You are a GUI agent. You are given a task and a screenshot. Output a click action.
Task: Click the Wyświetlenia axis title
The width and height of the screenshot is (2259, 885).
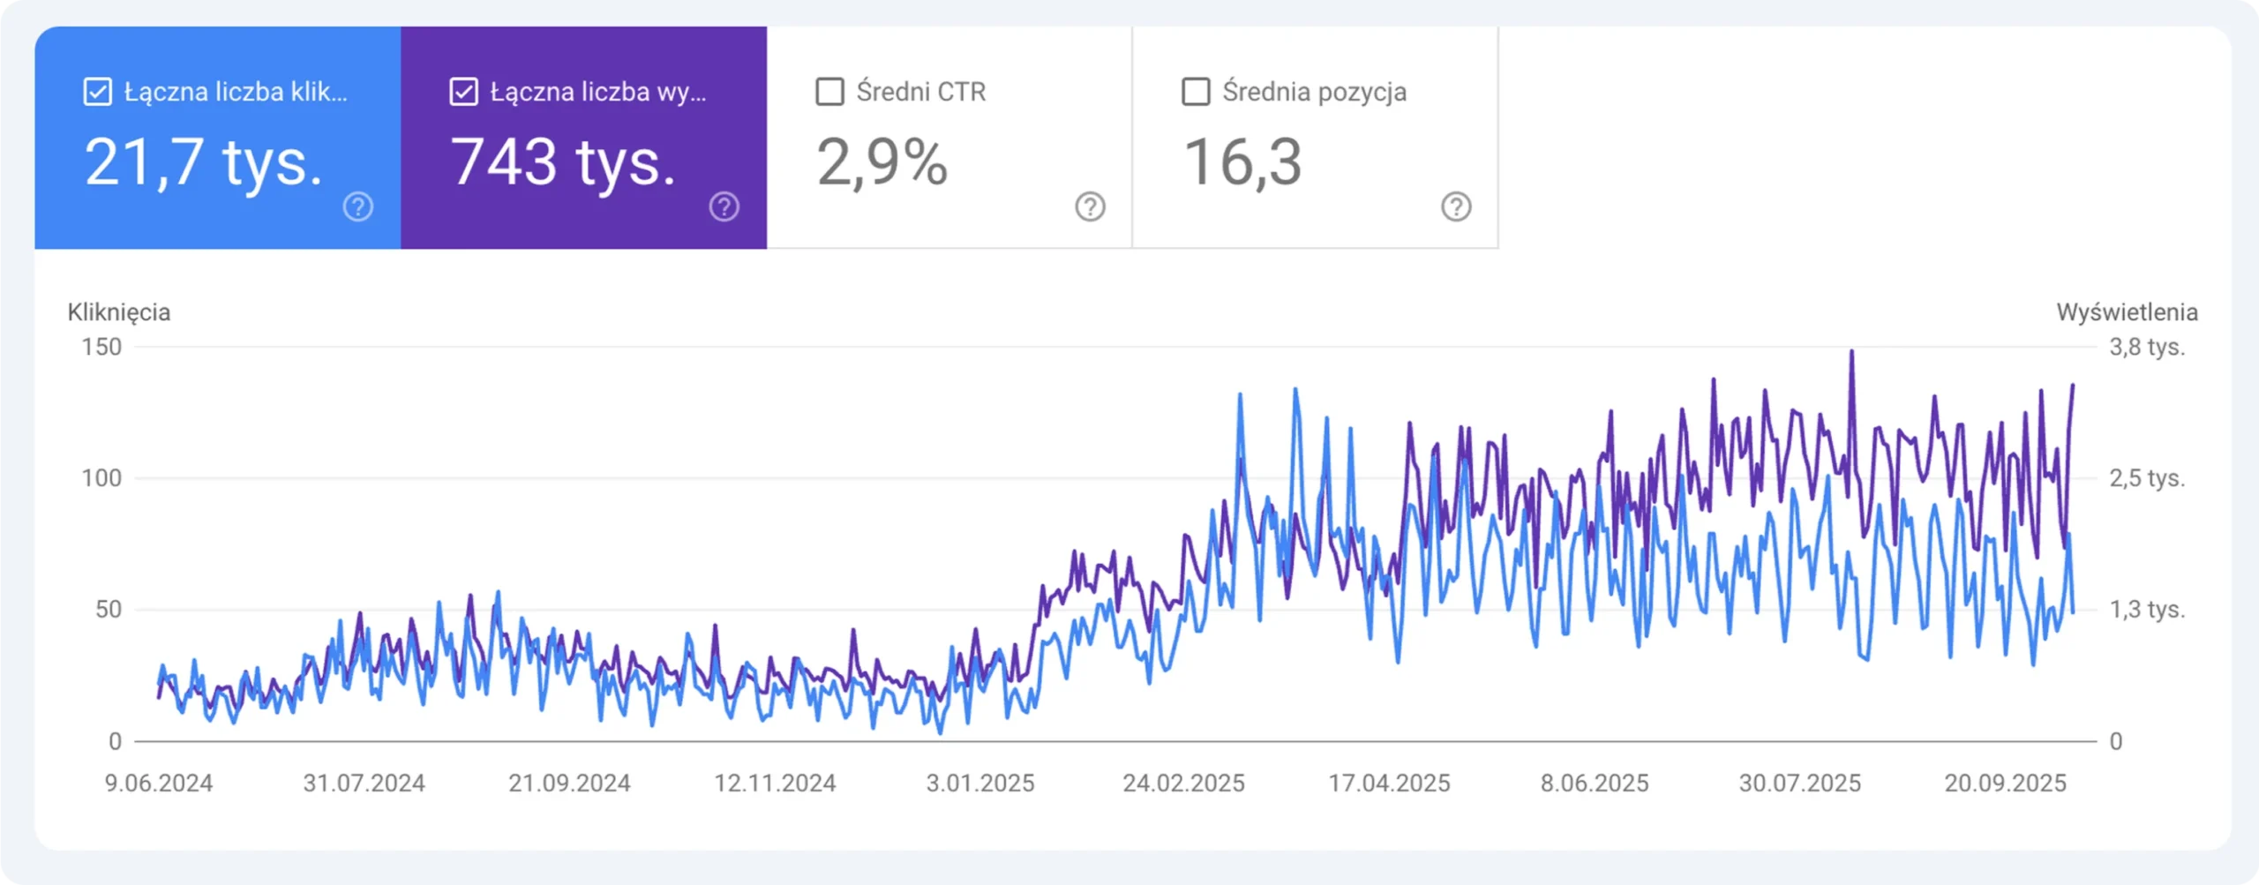pyautogui.click(x=2127, y=312)
